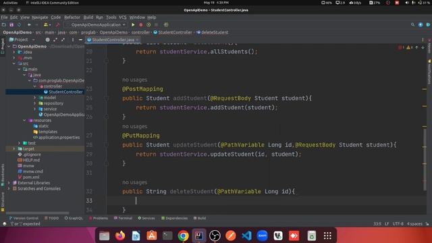Click the controller breadcrumb in navigation bar
The image size is (432, 243).
140,32
